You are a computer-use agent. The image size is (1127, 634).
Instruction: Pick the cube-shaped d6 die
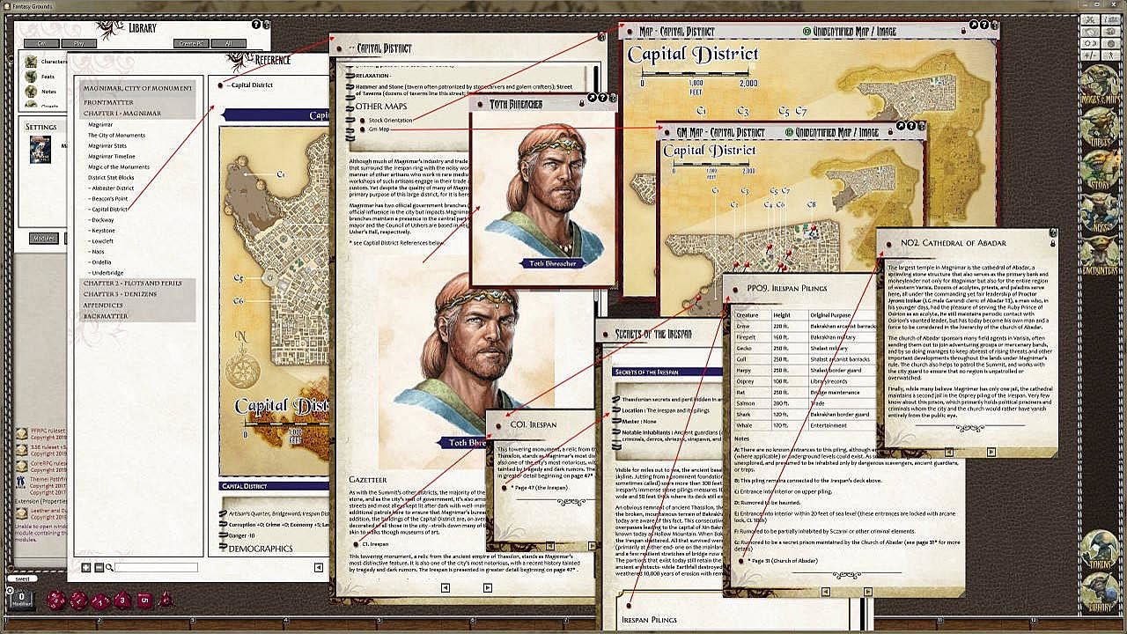tap(144, 601)
